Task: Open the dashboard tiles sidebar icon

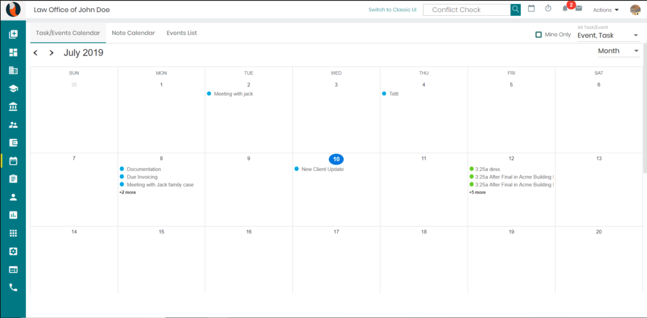Action: click(13, 52)
